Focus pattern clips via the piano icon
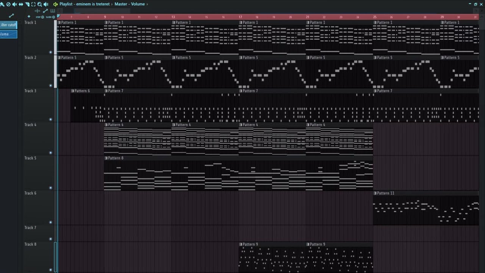 click(53, 11)
